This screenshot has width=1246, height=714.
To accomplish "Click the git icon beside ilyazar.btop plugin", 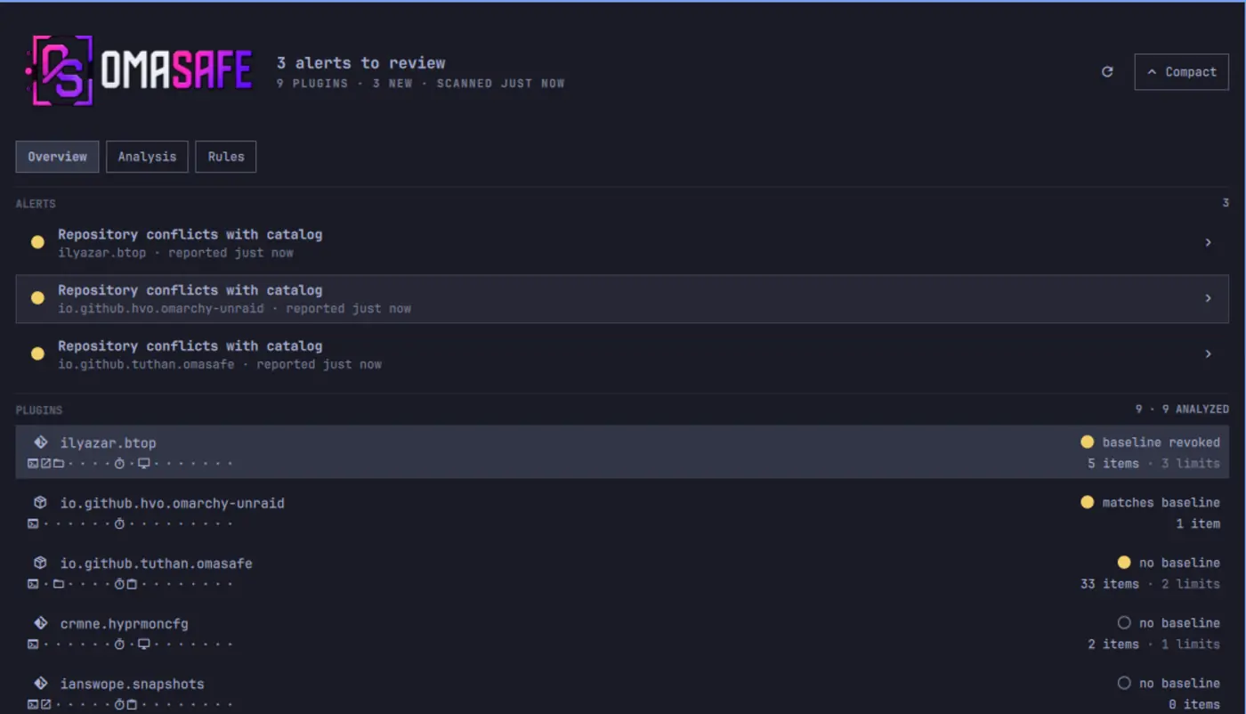I will (40, 442).
